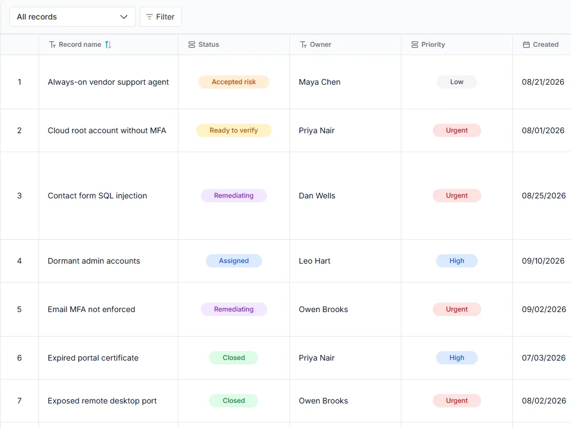Image resolution: width=571 pixels, height=428 pixels.
Task: Open record Email MFA not enforced
Action: click(91, 309)
